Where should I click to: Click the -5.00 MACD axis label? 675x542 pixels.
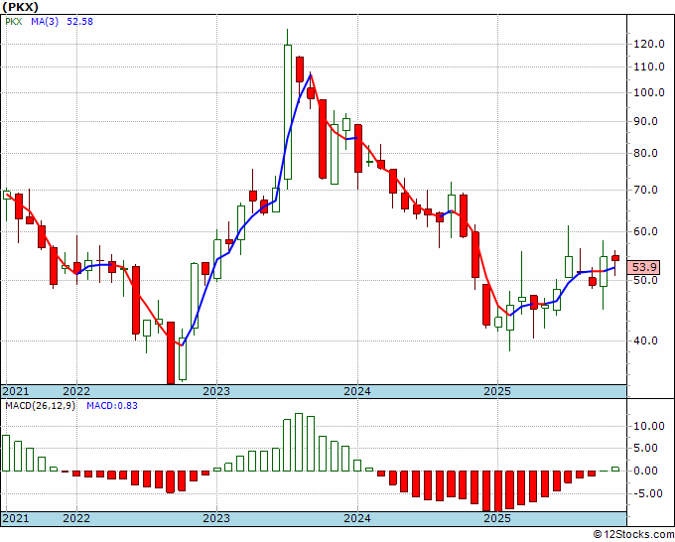pos(646,493)
